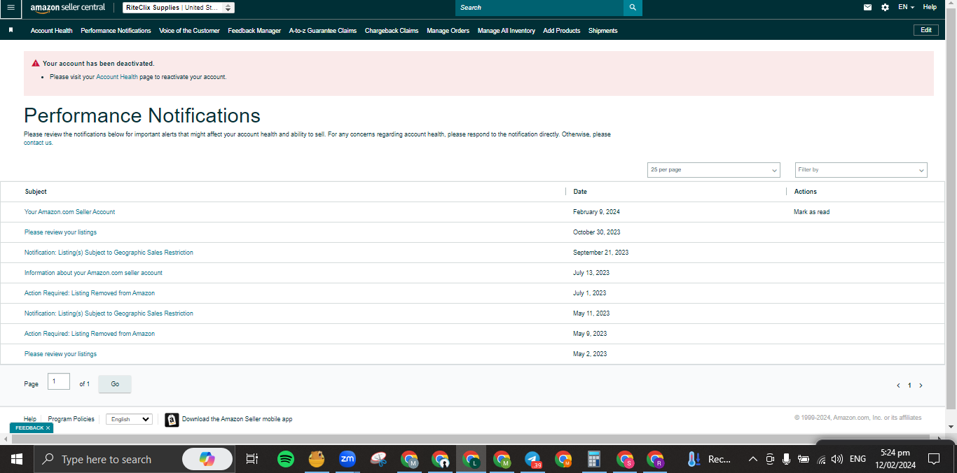The height and width of the screenshot is (473, 957).
Task: Open Information about your Amazon.com seller account
Action: click(93, 273)
